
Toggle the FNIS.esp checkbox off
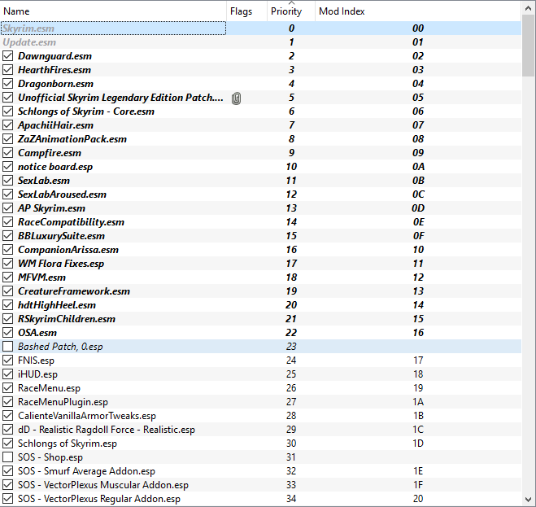pos(8,361)
